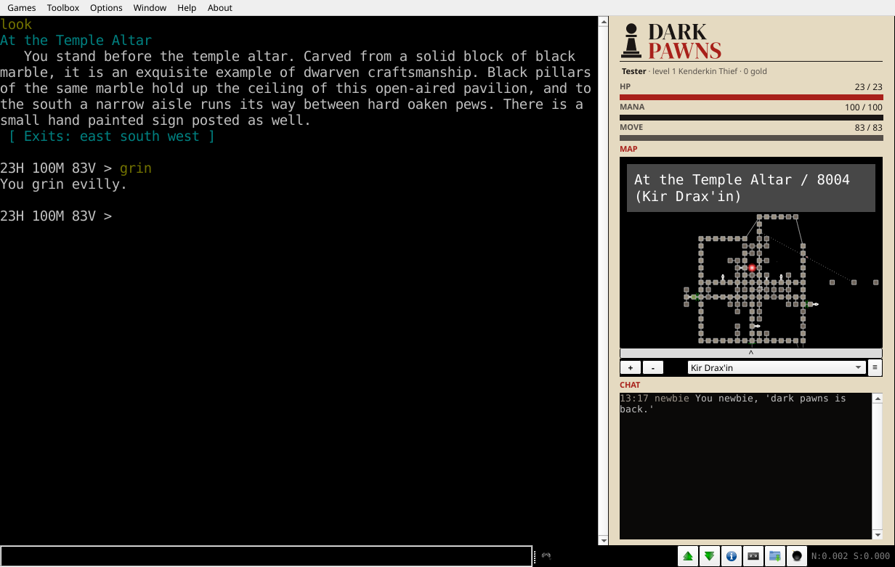Open the About menu

pos(220,8)
